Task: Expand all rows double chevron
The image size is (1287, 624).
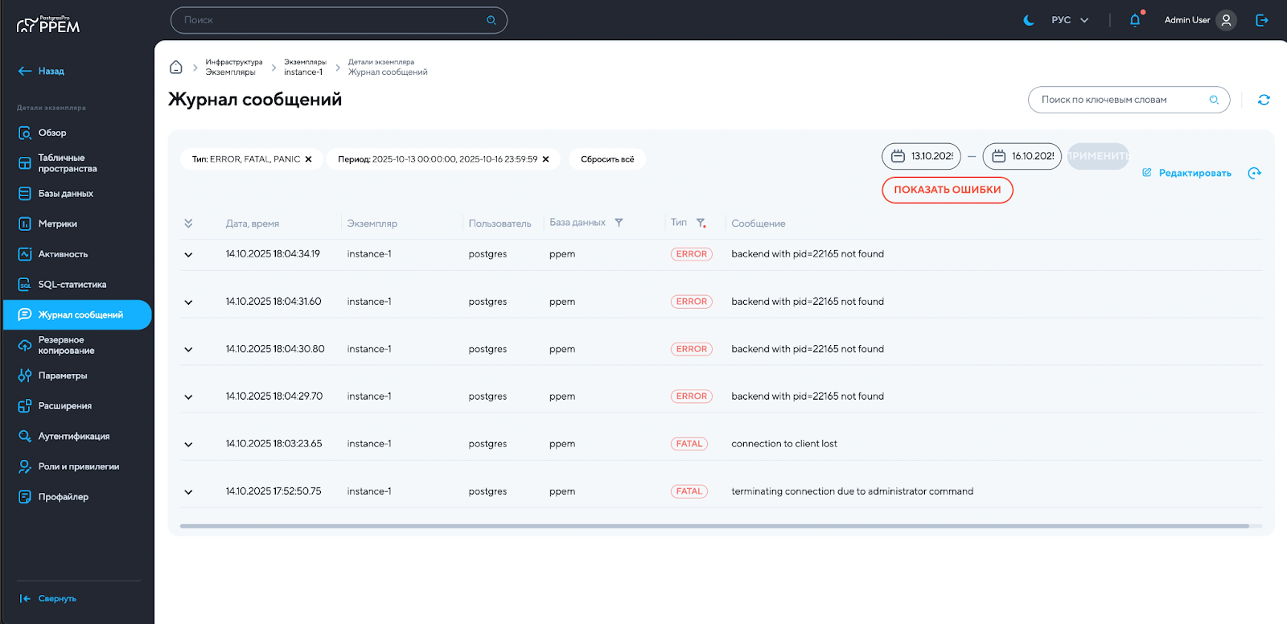Action: point(188,223)
